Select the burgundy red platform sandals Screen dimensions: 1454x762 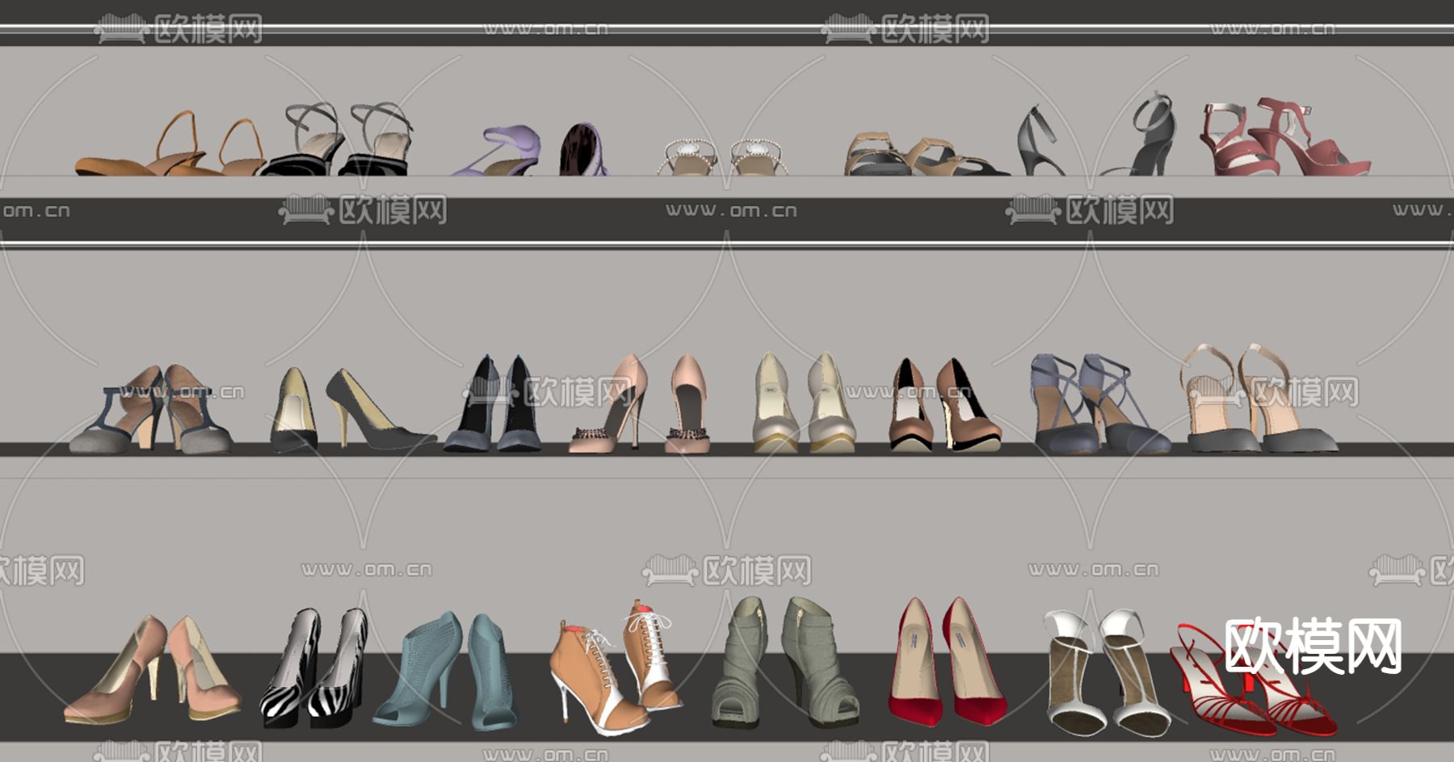pos(1285,136)
